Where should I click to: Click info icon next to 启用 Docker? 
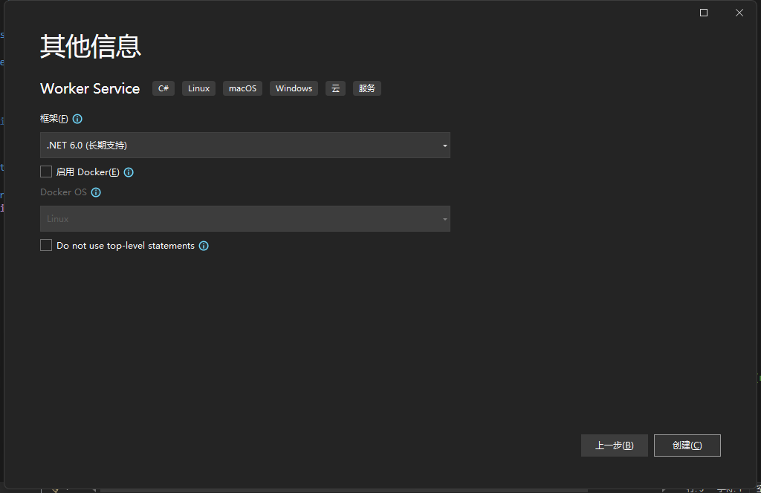[129, 172]
